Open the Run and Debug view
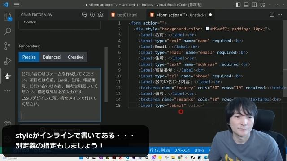 click(x=7, y=61)
